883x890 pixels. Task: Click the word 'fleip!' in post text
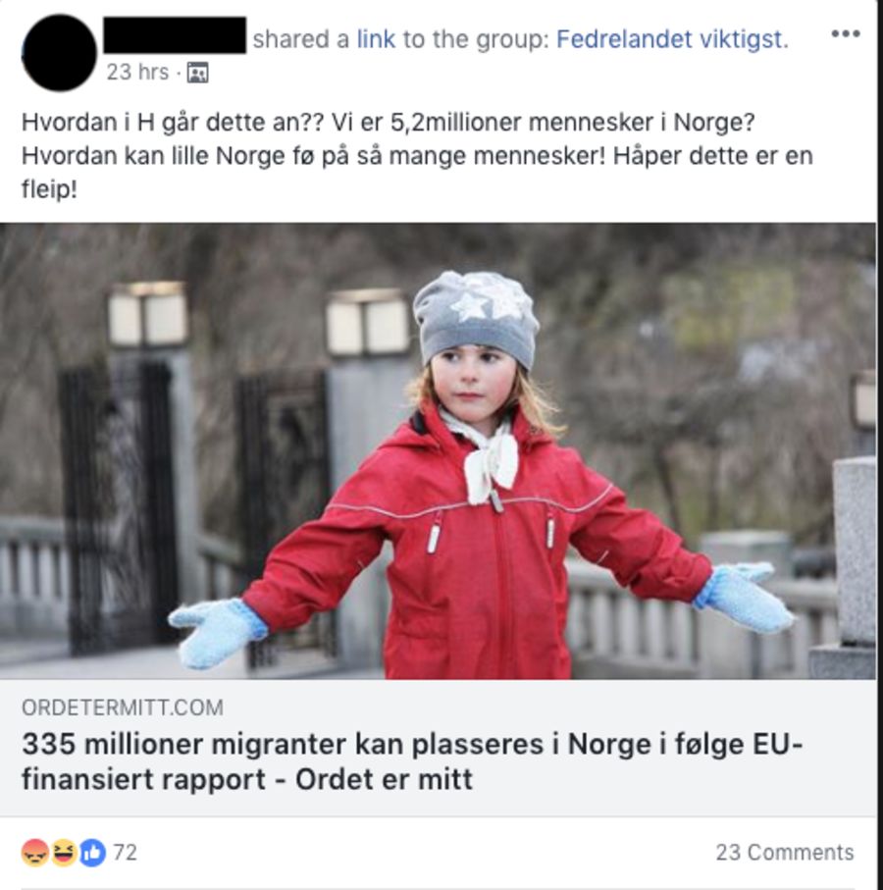pos(49,189)
